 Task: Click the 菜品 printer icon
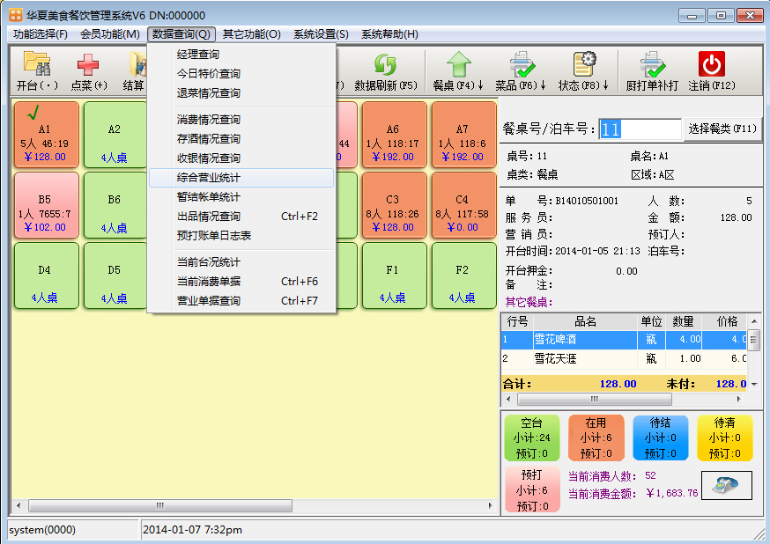click(521, 64)
